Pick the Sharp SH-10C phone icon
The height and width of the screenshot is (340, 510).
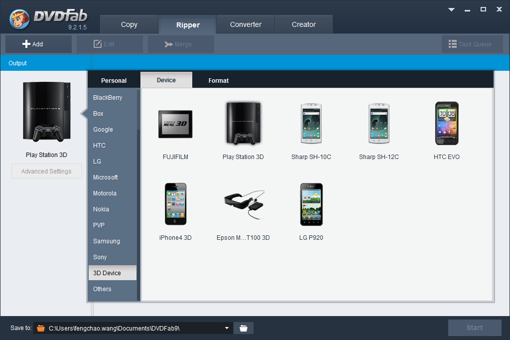tap(311, 124)
